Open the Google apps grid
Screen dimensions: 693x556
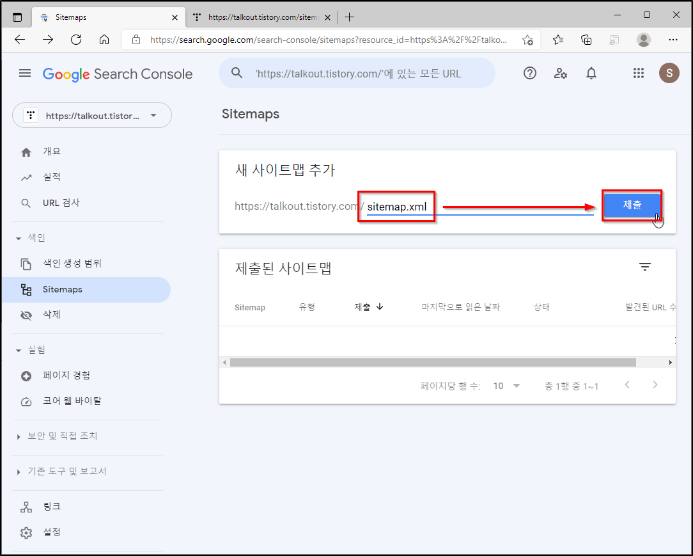pos(638,73)
